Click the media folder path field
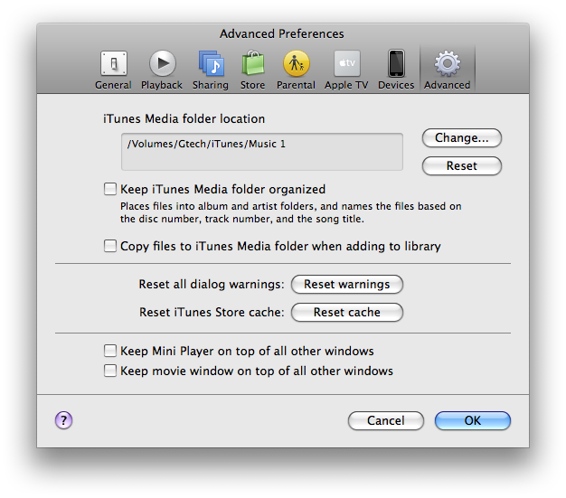The width and height of the screenshot is (566, 498). coord(262,152)
